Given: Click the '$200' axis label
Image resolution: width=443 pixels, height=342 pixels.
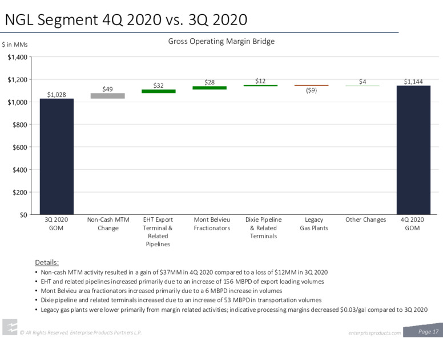Looking at the screenshot, I should 20,193.
